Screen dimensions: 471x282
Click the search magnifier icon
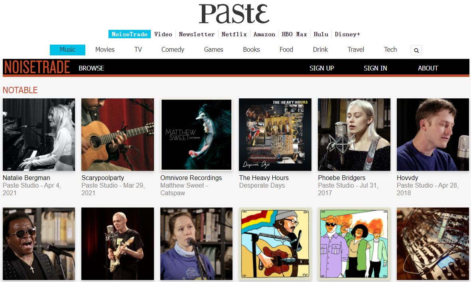(416, 50)
